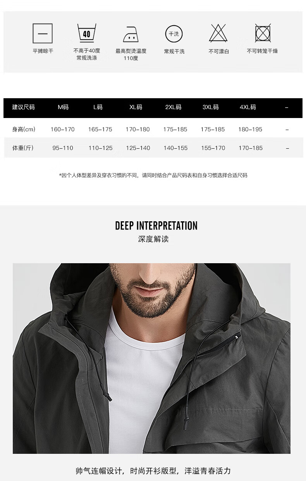The width and height of the screenshot is (306, 481).
Task: Select the M码 column header
Action: (x=63, y=107)
